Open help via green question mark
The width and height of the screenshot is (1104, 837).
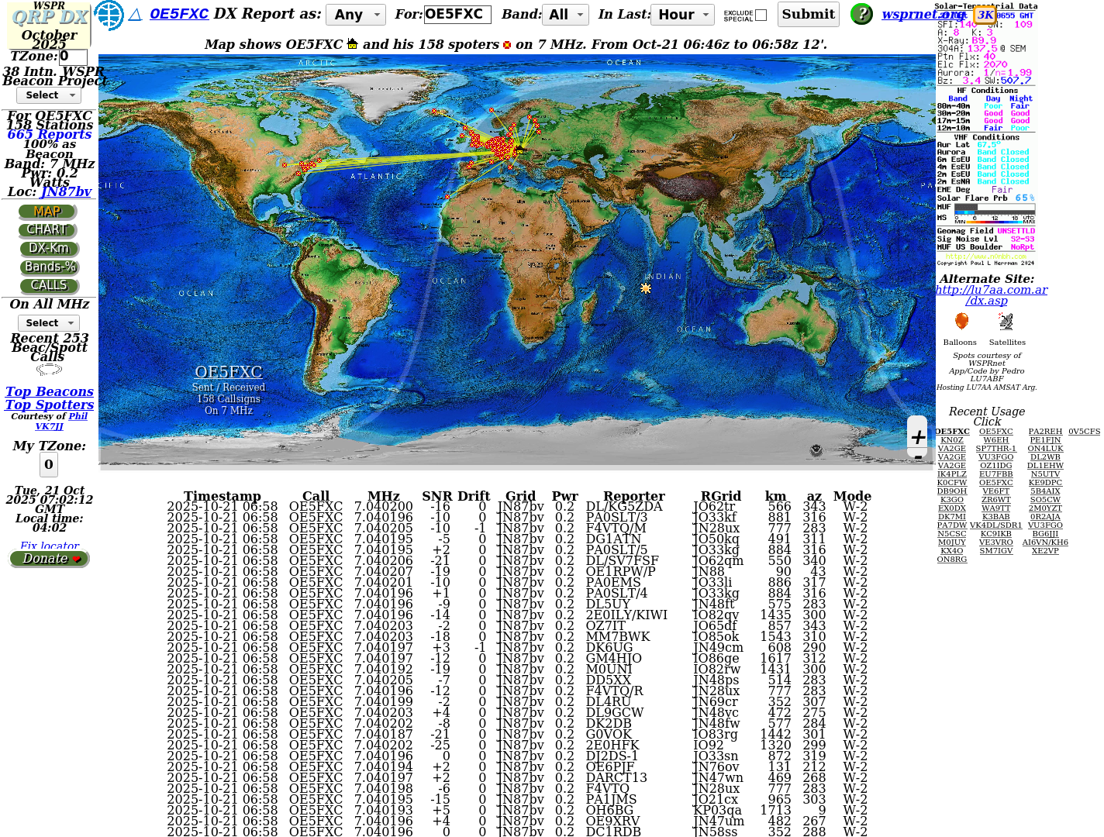[861, 14]
